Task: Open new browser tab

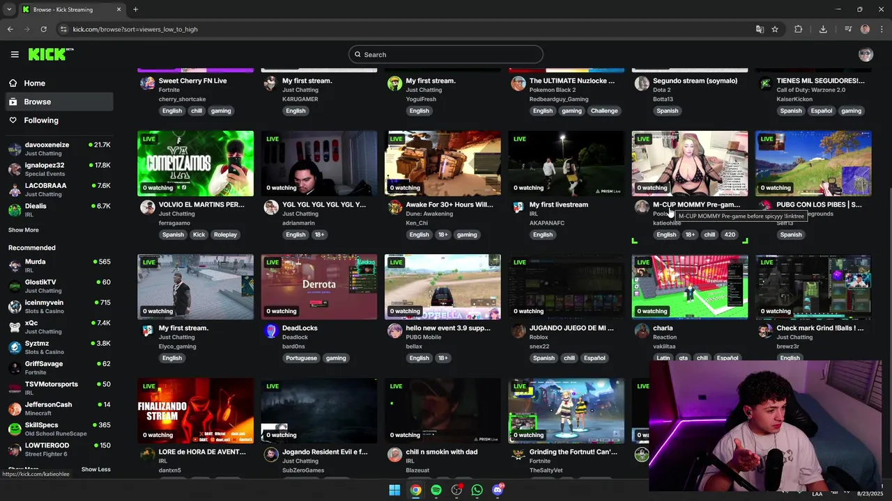Action: pos(135,10)
